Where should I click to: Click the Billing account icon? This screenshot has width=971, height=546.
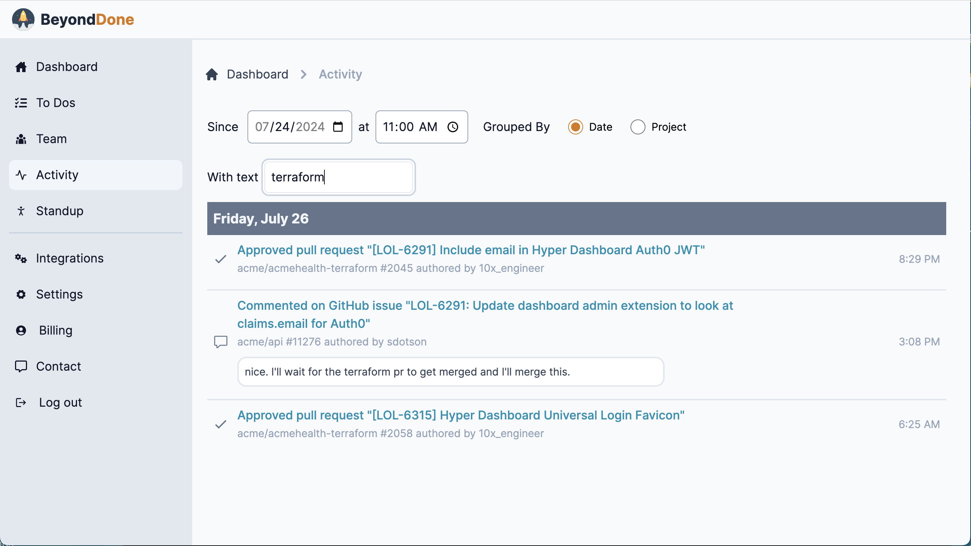(x=21, y=330)
